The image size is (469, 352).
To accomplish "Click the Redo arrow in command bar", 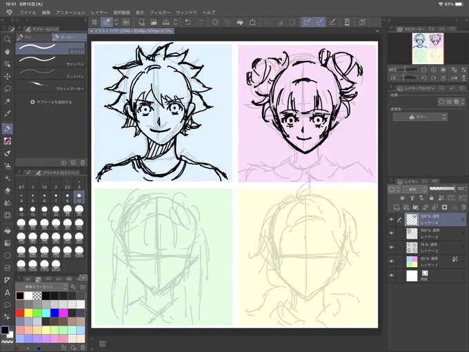I will 200,22.
